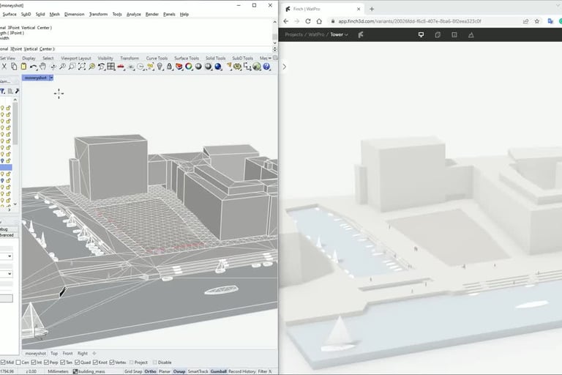Toggle the Quad osnap checkbox
This screenshot has height=375, width=562.
point(77,363)
